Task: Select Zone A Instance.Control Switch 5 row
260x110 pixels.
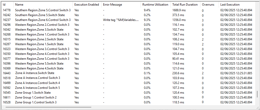Action: [x=38, y=88]
